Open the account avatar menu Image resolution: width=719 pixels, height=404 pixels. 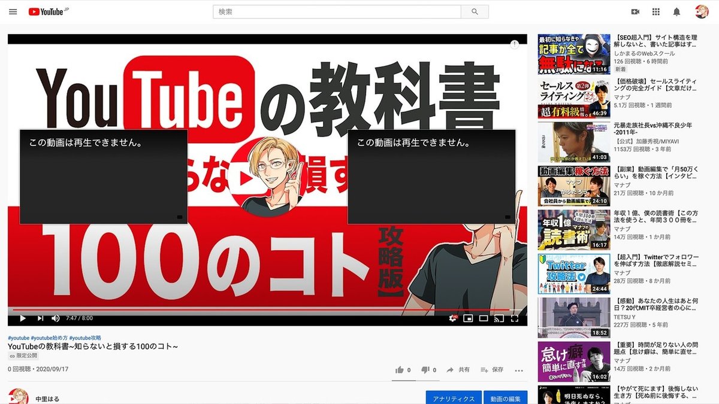[x=702, y=11]
